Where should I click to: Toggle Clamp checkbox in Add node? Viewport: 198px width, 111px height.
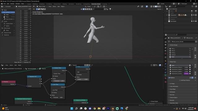[x=77, y=75]
